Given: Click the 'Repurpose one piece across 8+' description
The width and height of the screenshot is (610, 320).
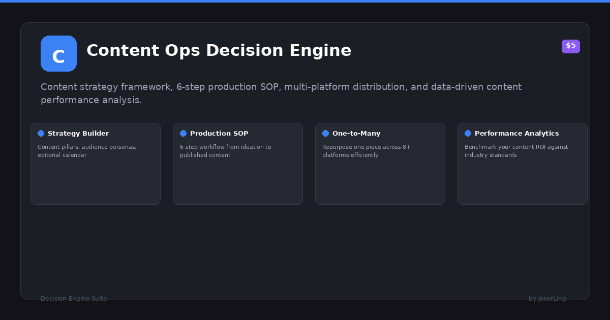Looking at the screenshot, I should [367, 151].
